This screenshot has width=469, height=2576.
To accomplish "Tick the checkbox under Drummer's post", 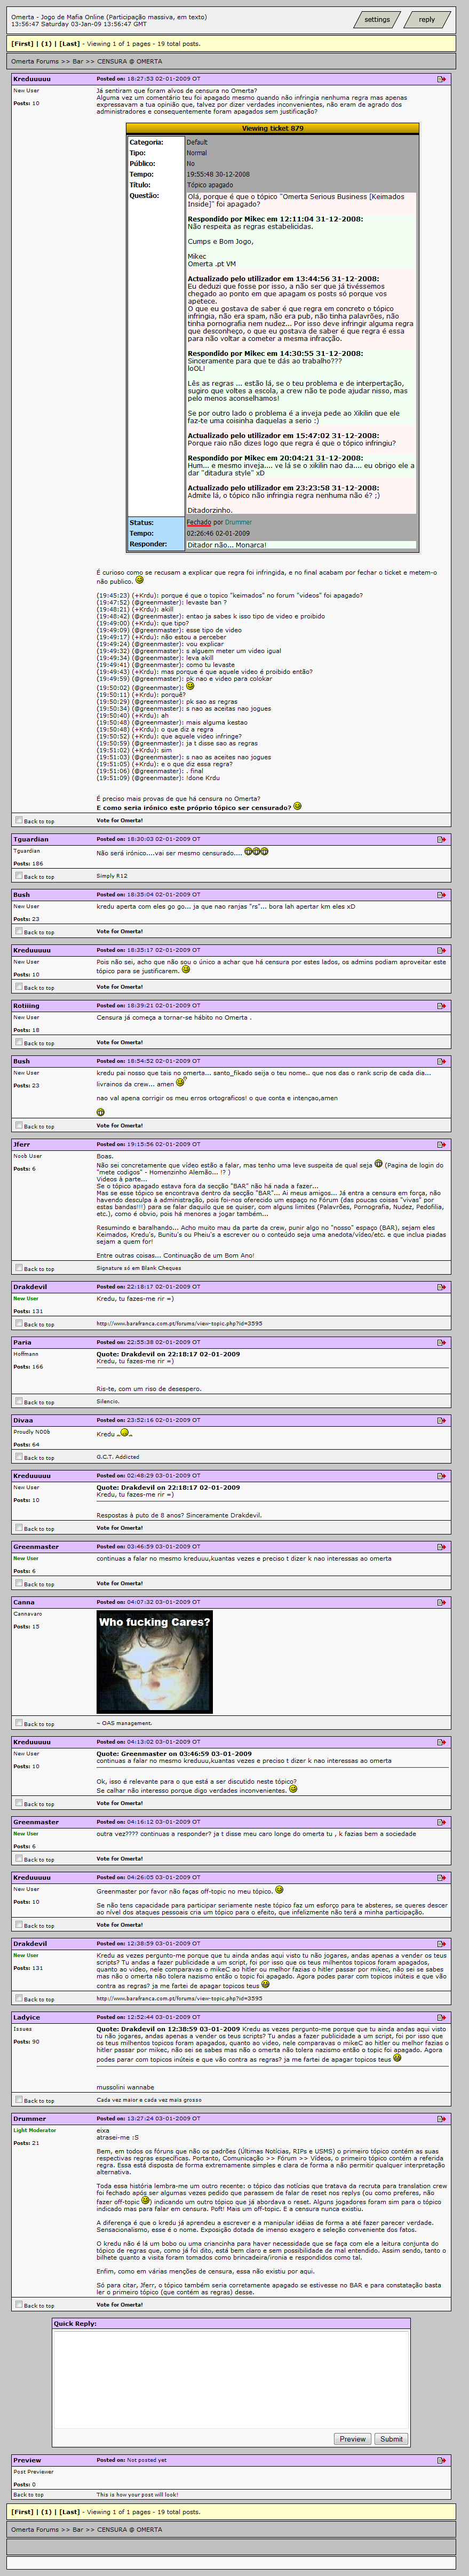I will (18, 2304).
